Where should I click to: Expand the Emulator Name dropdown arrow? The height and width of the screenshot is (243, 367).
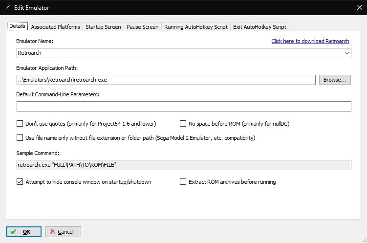346,53
